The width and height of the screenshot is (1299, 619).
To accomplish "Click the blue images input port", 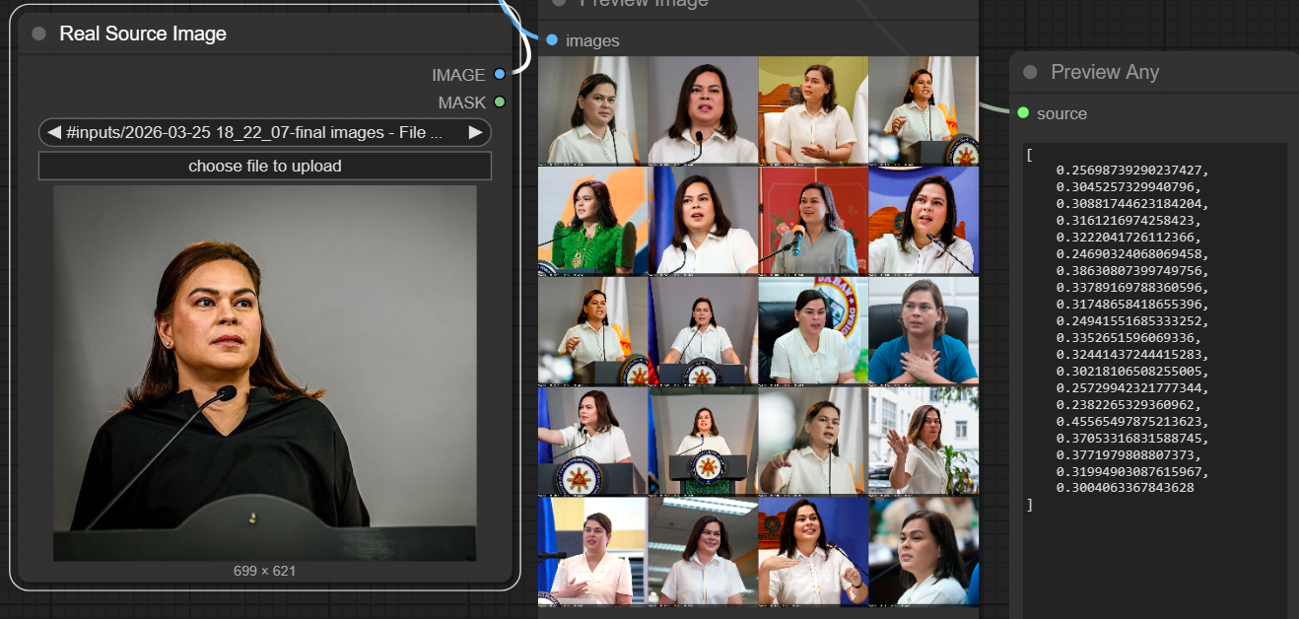I will pos(551,39).
